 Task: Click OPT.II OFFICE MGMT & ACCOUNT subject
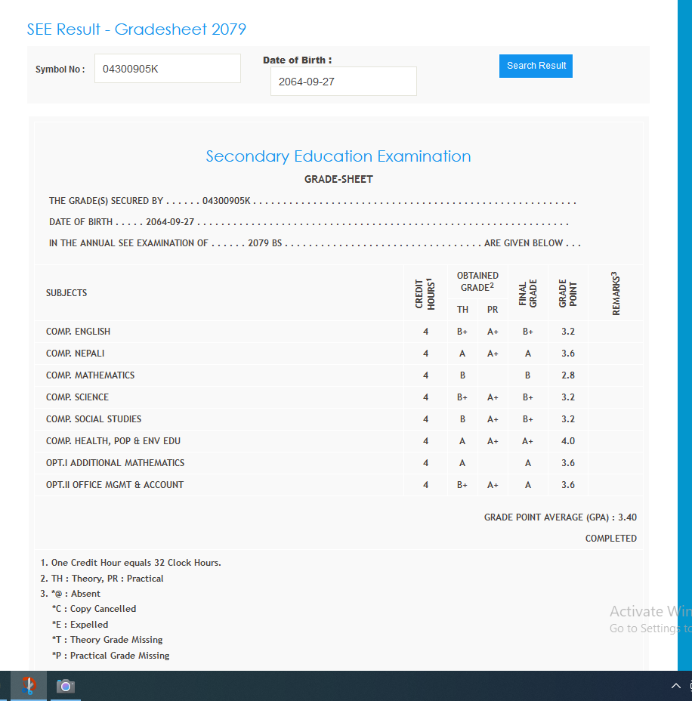(115, 485)
